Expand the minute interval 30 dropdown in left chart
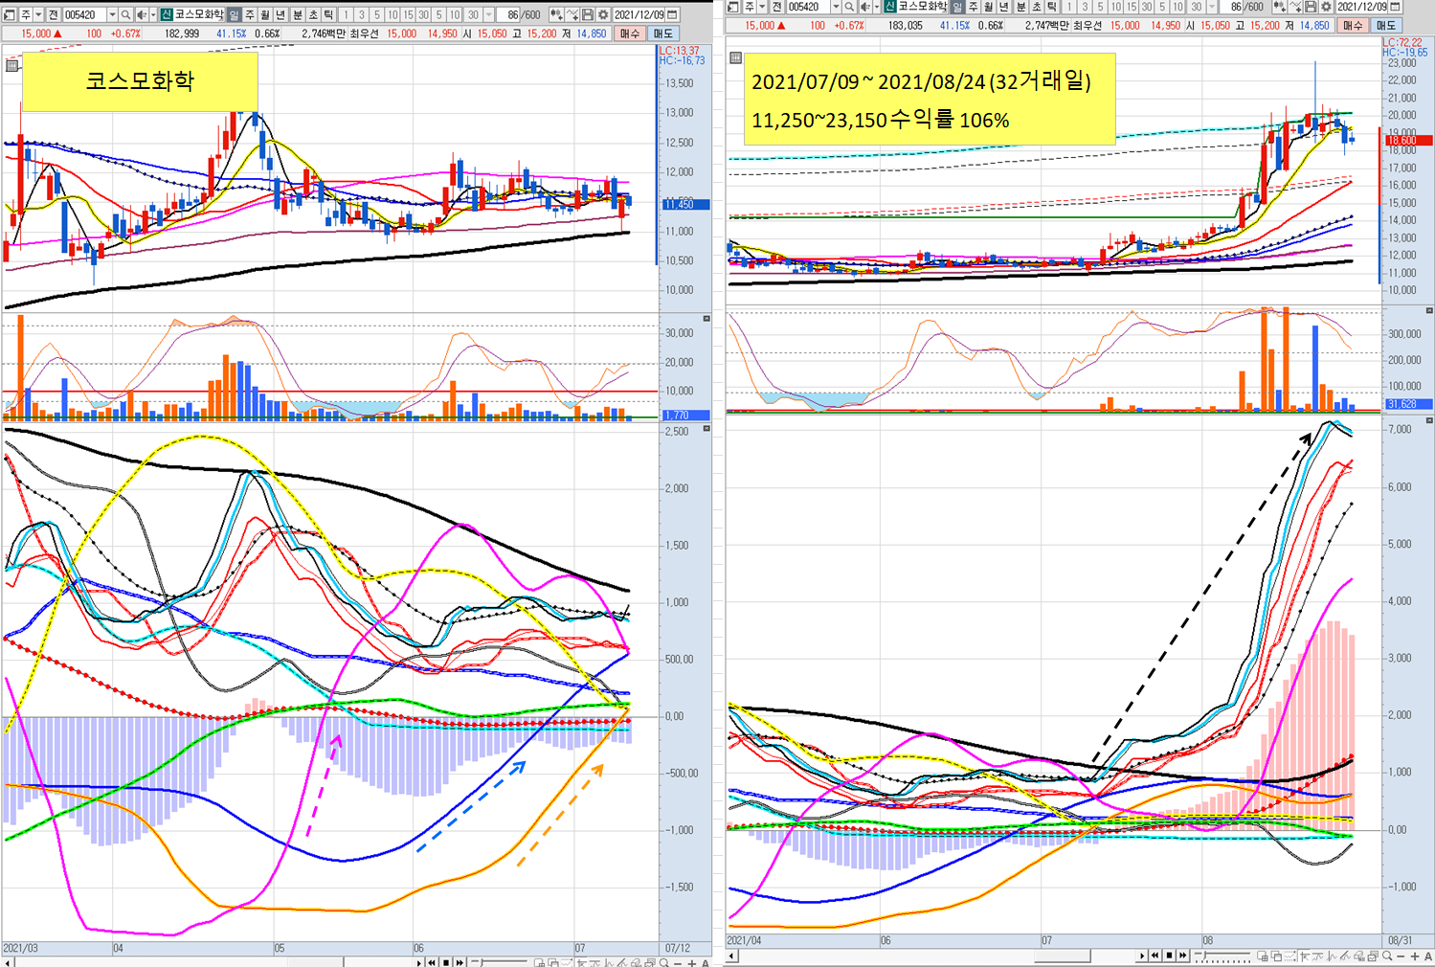Viewport: 1435px width, 967px height. coord(489,15)
